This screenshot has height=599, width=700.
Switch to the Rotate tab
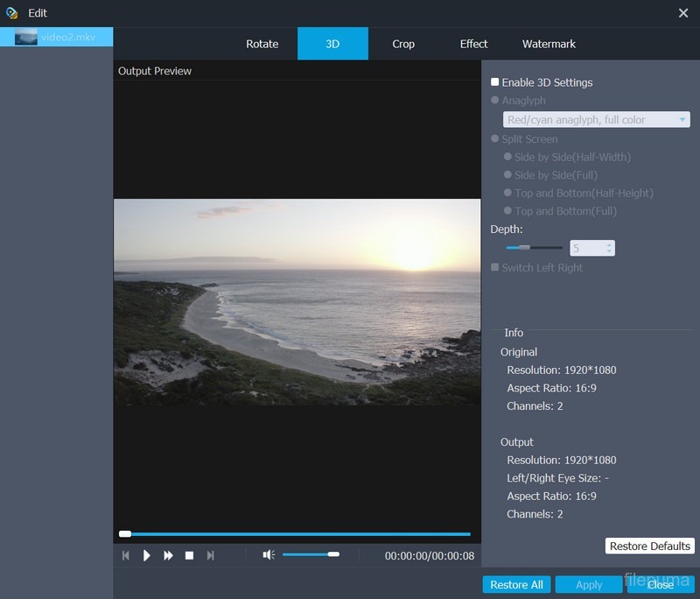click(x=262, y=44)
